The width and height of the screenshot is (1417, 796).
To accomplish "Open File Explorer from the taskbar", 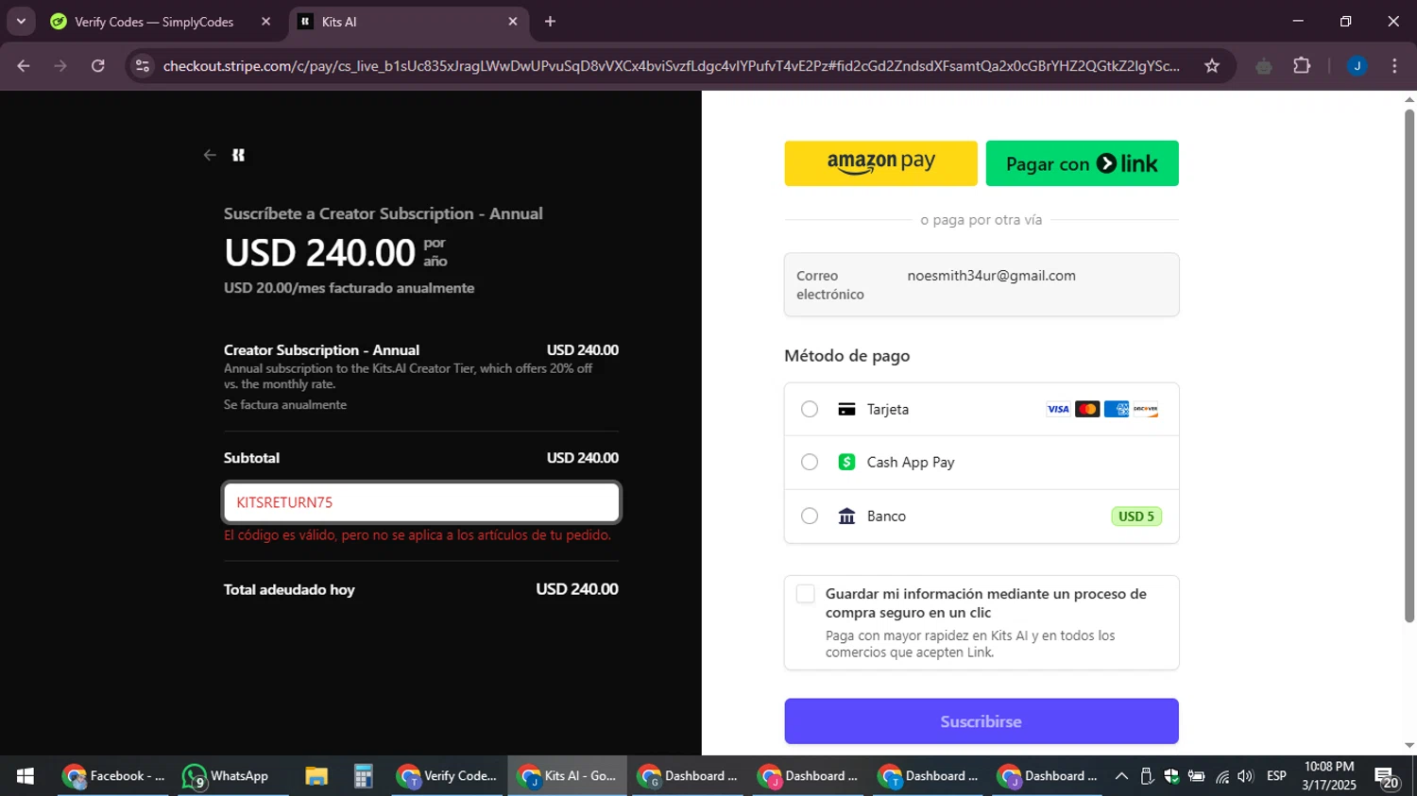I will tap(316, 776).
